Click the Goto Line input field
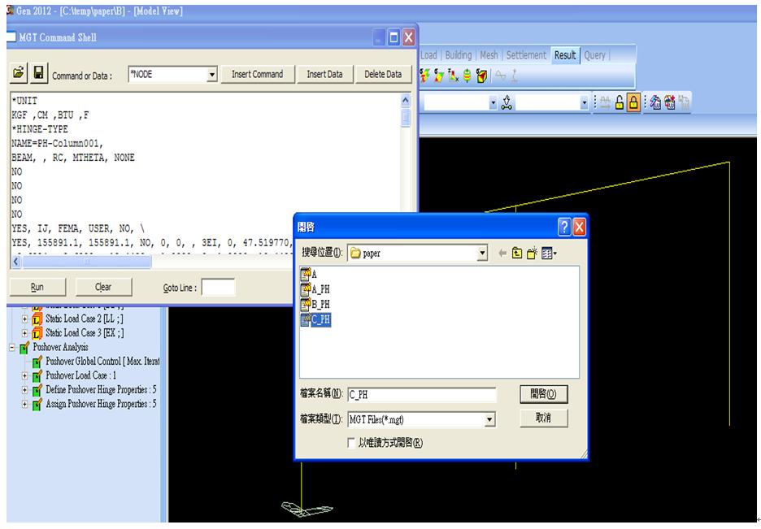This screenshot has height=529, width=761. tap(218, 288)
